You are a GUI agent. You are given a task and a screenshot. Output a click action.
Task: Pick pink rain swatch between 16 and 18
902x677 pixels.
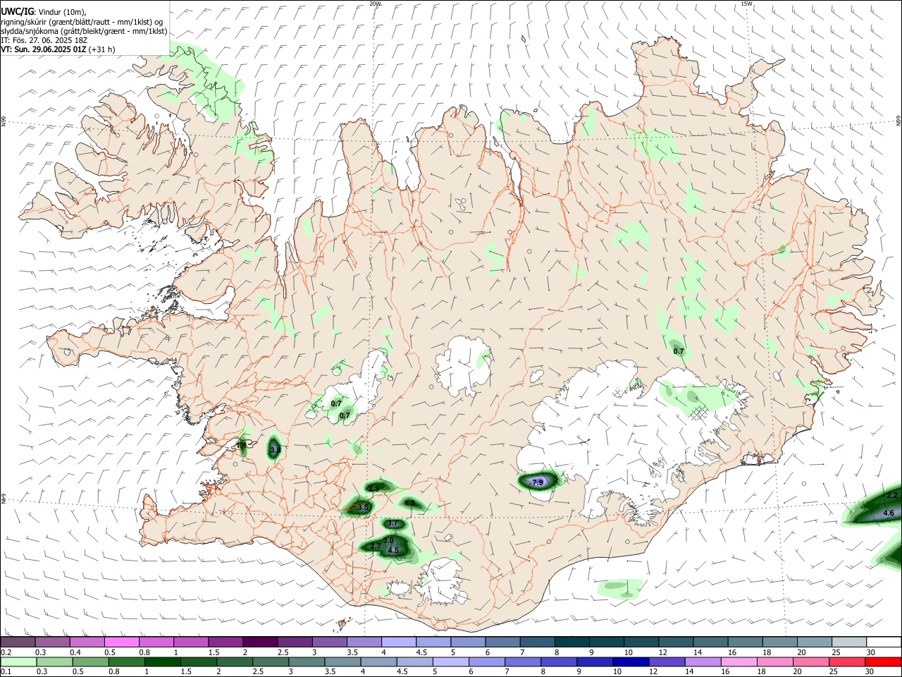point(739,661)
